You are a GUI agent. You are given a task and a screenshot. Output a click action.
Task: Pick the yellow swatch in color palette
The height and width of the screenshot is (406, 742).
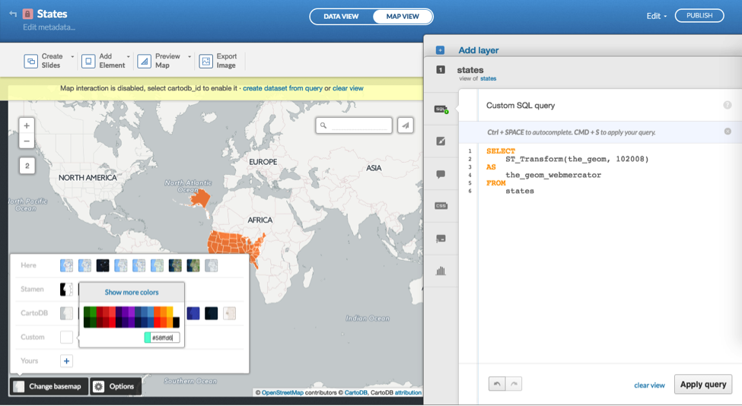(170, 312)
